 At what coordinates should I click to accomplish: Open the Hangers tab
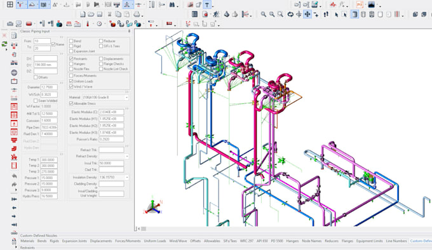tap(292, 241)
